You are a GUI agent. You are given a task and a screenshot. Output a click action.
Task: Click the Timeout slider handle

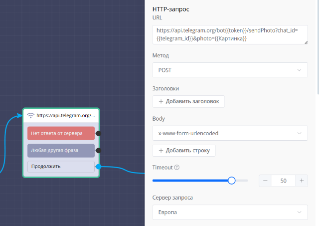tap(231, 181)
